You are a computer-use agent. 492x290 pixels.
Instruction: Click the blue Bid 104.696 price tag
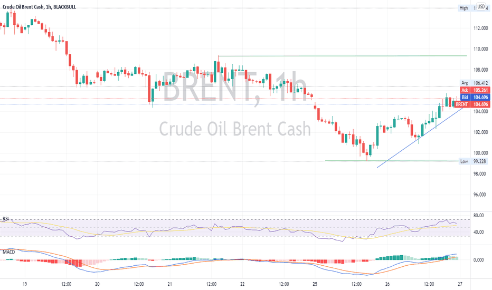[475, 97]
